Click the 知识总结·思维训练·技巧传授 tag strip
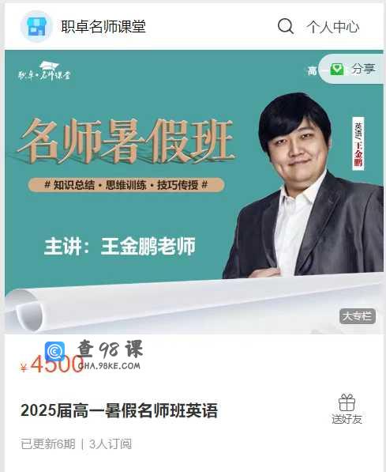Screen dimensions: 386x472 126,184
